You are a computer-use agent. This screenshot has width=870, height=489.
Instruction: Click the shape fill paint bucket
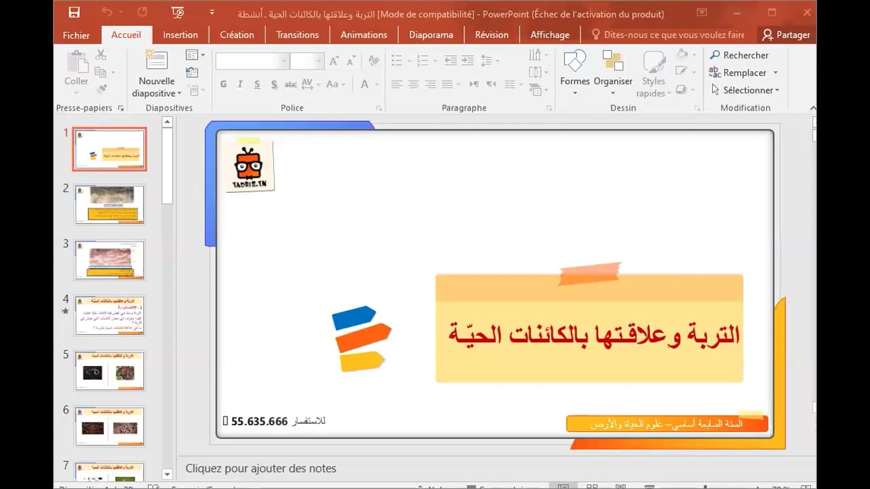tap(682, 55)
